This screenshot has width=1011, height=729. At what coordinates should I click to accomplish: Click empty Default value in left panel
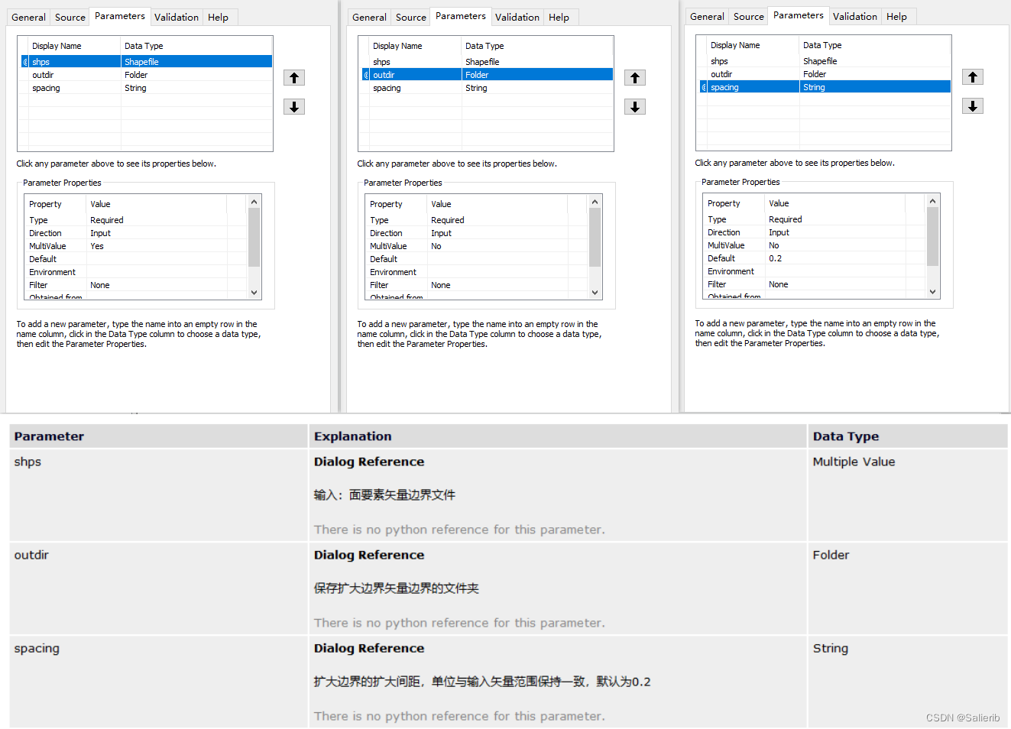(x=157, y=259)
